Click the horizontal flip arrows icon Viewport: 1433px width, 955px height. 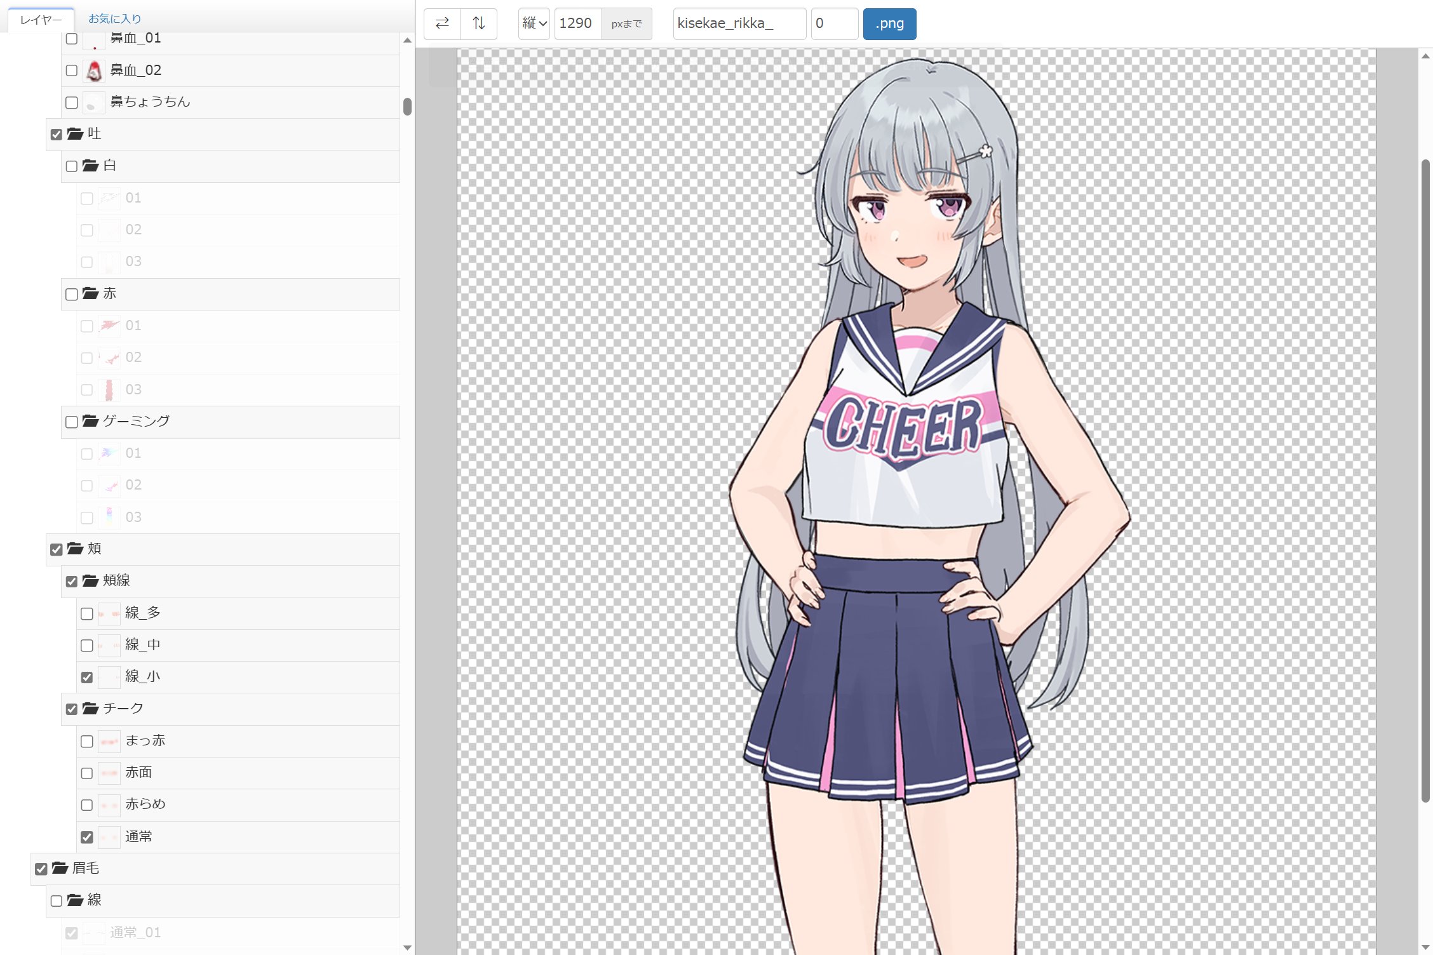442,23
